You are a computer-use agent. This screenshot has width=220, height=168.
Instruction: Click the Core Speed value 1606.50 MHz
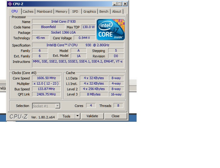[x=46, y=78]
